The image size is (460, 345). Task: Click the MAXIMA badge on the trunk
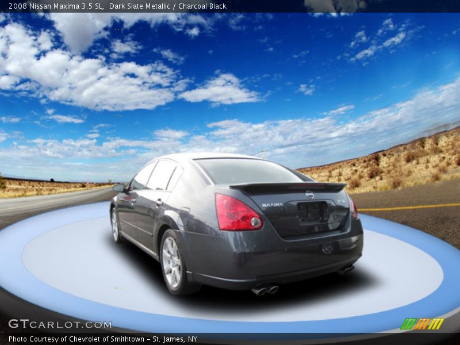272,205
